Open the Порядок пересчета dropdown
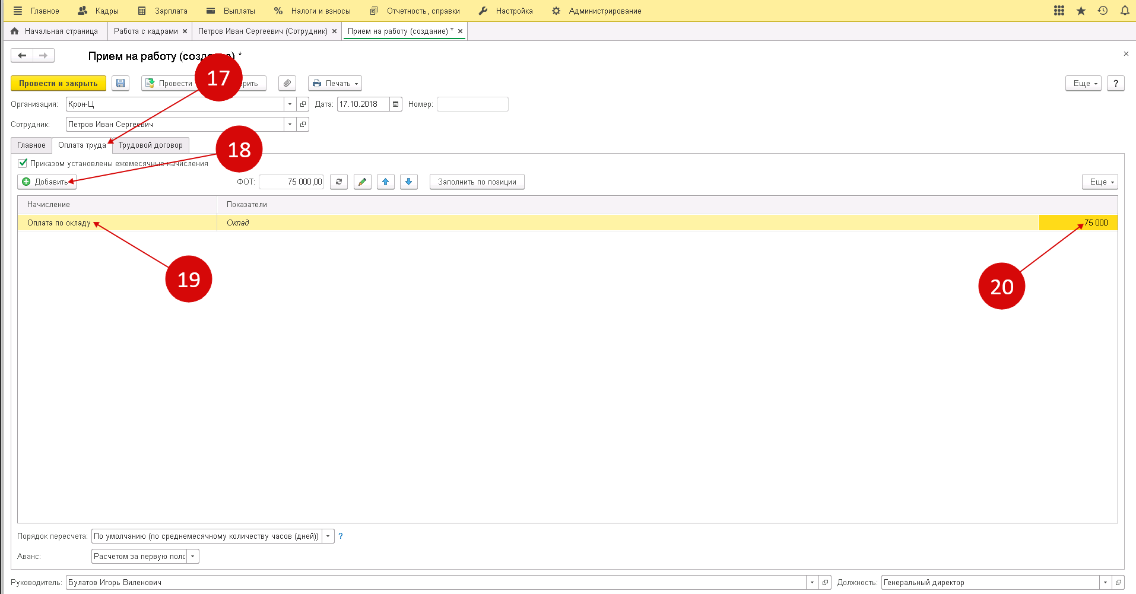The height and width of the screenshot is (594, 1136). click(x=328, y=536)
